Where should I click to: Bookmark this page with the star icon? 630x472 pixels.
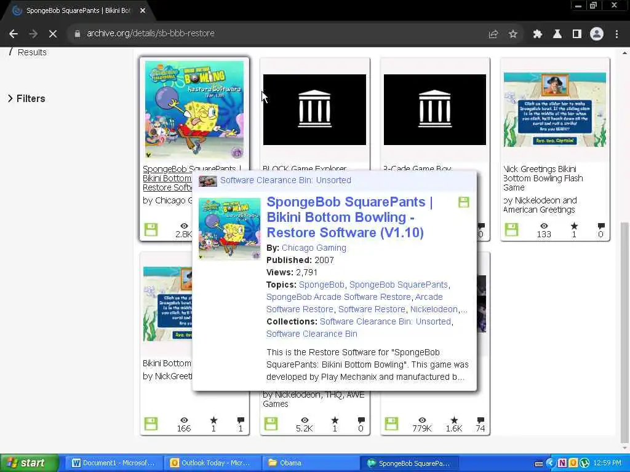click(x=512, y=34)
